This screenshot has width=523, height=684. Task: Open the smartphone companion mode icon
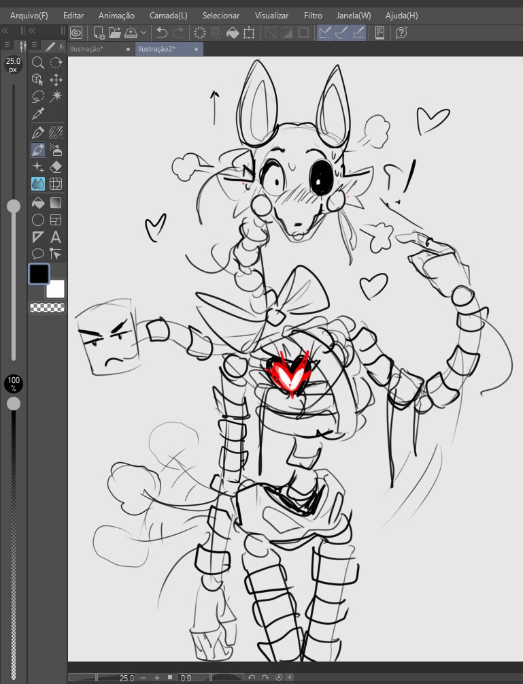coord(379,33)
